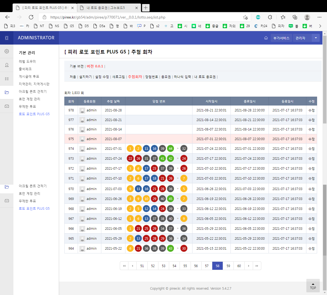The width and height of the screenshot is (327, 295).
Task: Expand the 관리자 dropdown arrow
Action: tap(316, 38)
